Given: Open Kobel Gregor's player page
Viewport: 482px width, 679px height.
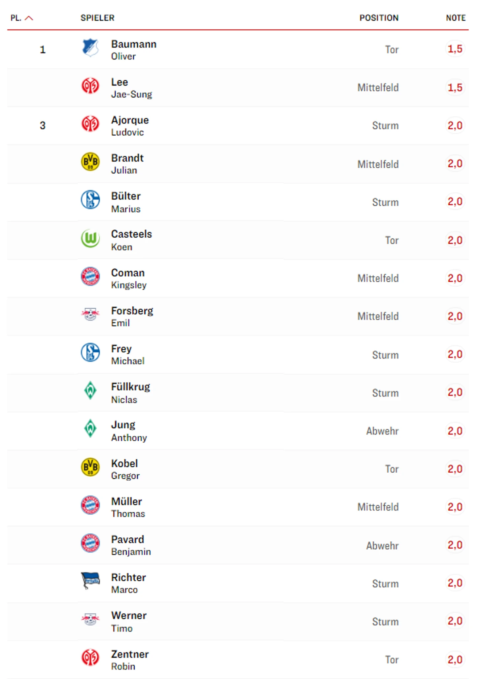Looking at the screenshot, I should point(125,469).
